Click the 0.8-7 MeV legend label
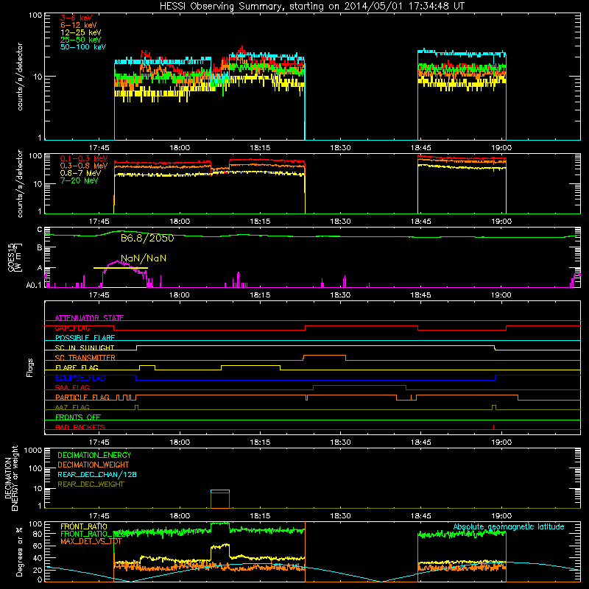The width and height of the screenshot is (589, 589). 80,173
